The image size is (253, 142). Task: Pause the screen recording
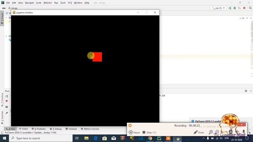click(x=134, y=133)
